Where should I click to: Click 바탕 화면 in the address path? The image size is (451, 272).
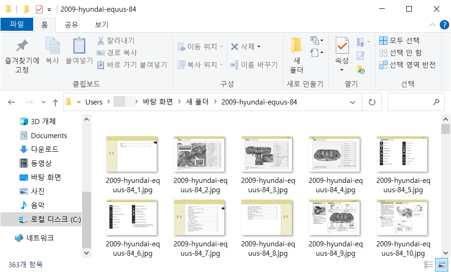point(158,102)
